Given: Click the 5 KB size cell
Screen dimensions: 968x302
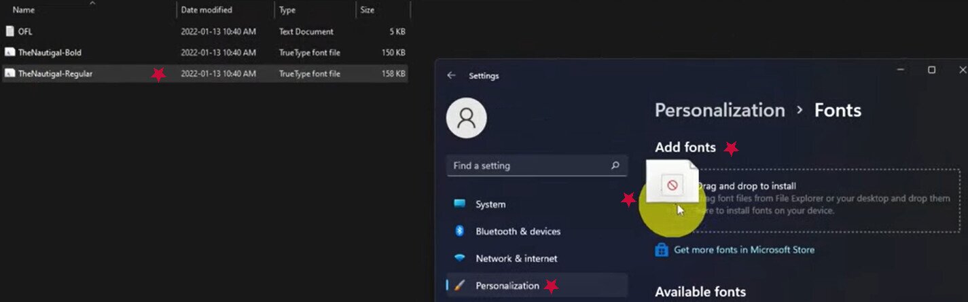Looking at the screenshot, I should (x=397, y=31).
